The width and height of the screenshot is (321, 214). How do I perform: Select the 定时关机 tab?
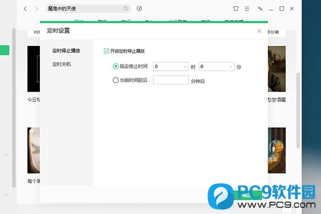[61, 64]
